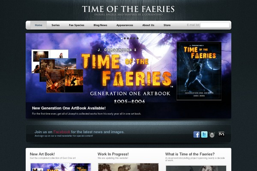257x171 pixels.
Task: Click the e-mail newsletter sign-up text
Action: coord(64,136)
